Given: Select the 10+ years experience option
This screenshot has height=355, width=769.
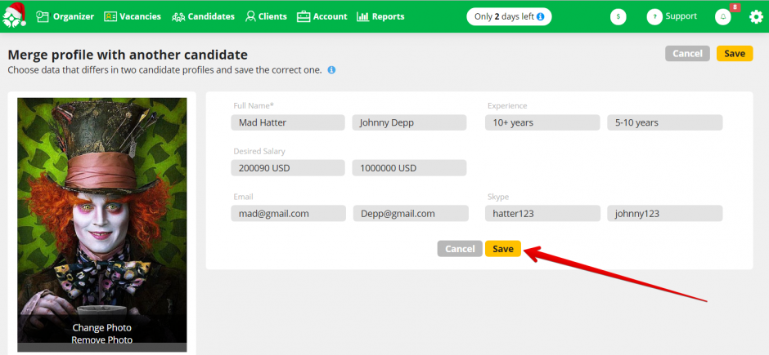Looking at the screenshot, I should click(541, 122).
